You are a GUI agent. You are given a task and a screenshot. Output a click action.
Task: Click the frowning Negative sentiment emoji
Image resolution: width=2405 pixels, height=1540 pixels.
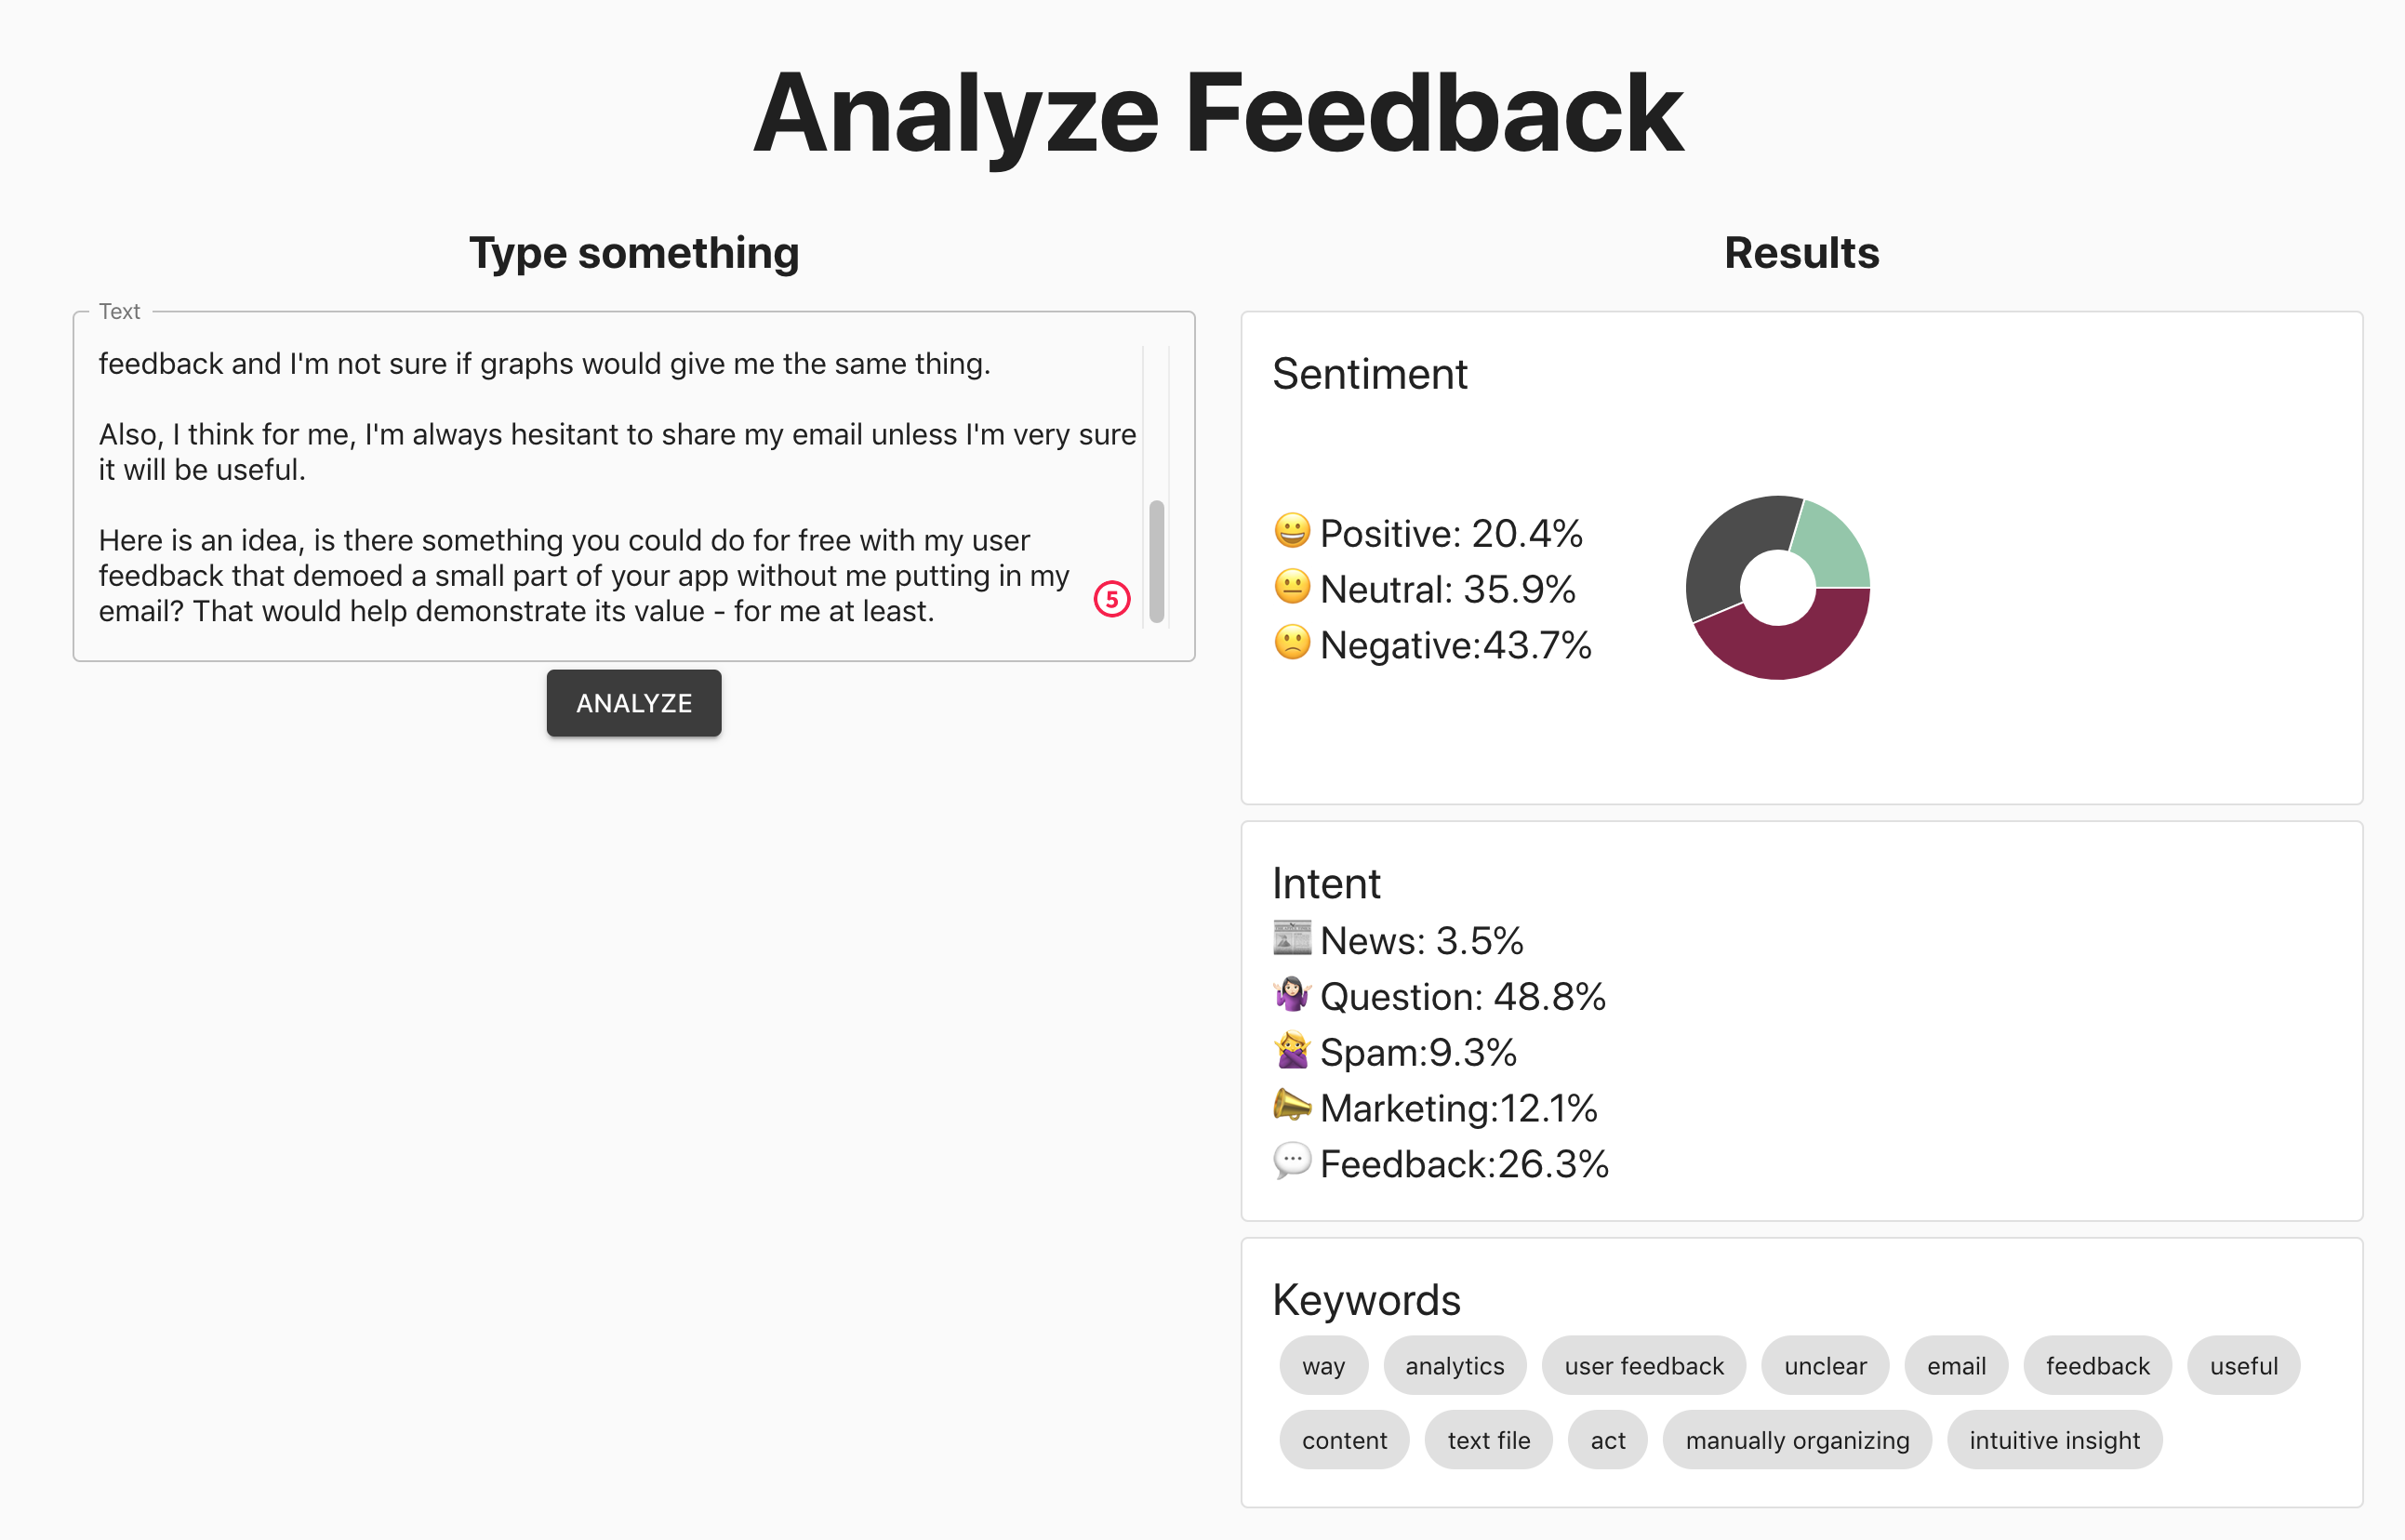[1291, 643]
